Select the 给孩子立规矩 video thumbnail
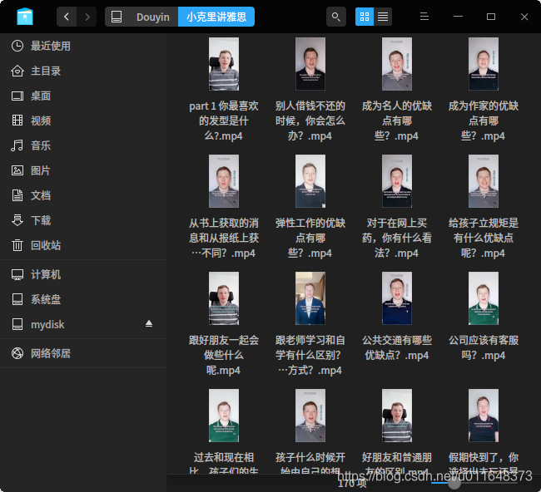This screenshot has height=492, width=541. (484, 181)
